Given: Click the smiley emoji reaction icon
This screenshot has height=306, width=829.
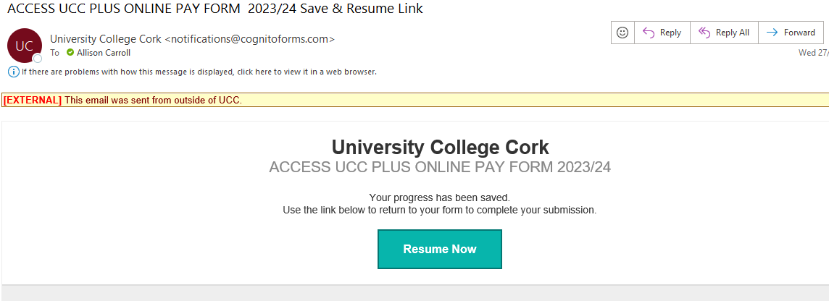Looking at the screenshot, I should tap(622, 33).
